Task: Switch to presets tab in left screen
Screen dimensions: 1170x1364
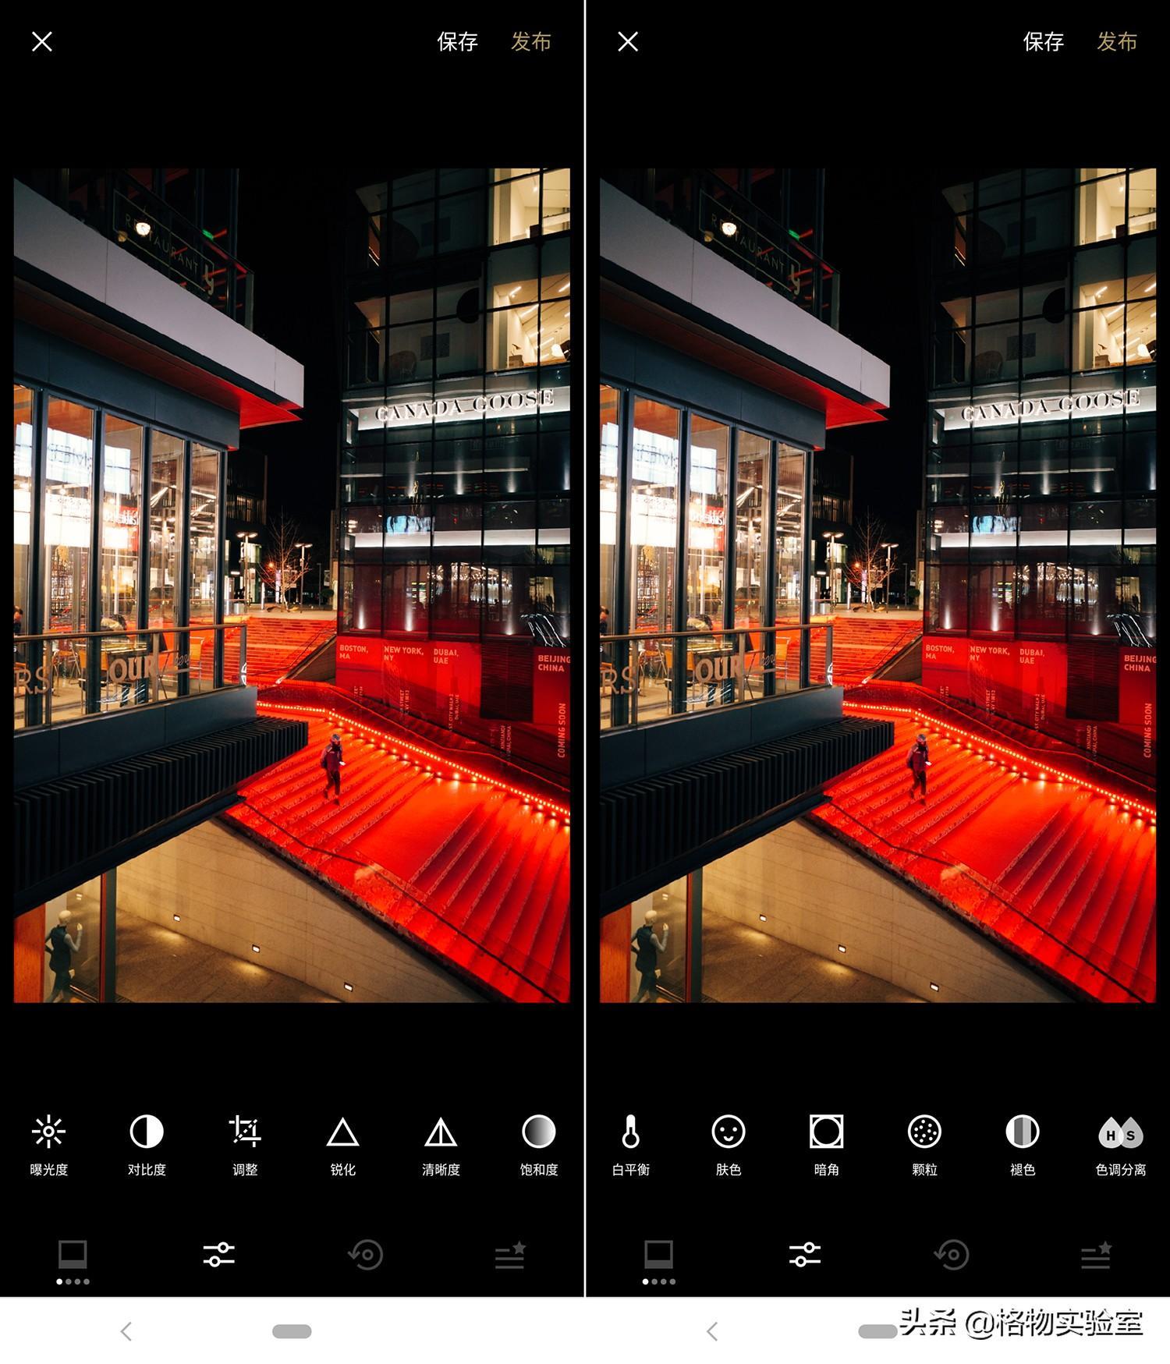Action: pos(73,1256)
